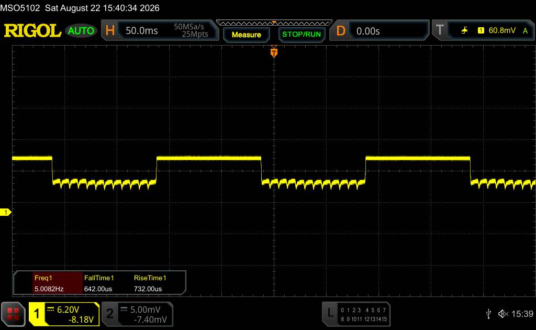Click channel 1 DC coupling icon
Image resolution: width=536 pixels, height=330 pixels.
pyautogui.click(x=51, y=309)
